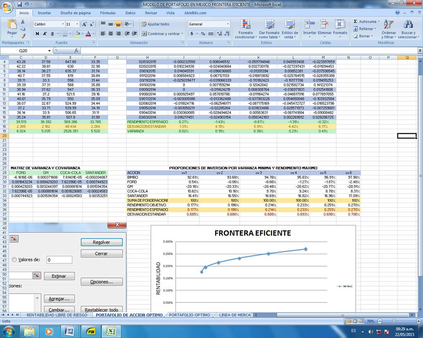Toggle bottom vertical alignment
The height and width of the screenshot is (338, 423).
coord(118,24)
